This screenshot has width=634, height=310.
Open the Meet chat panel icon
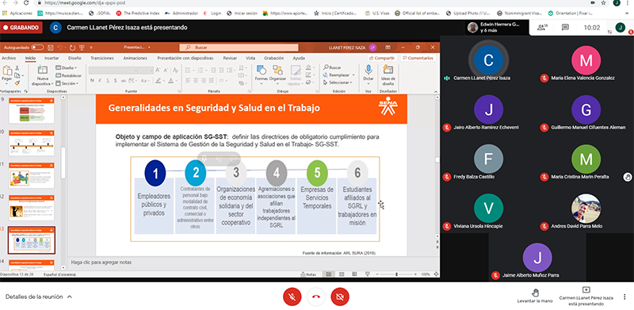point(565,28)
